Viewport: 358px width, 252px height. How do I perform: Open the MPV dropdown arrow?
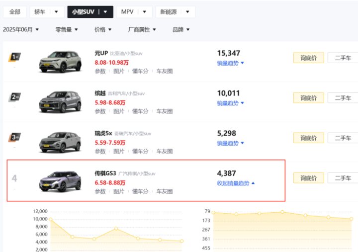click(x=144, y=12)
